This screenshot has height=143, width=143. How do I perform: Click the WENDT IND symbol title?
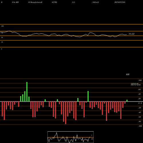[120, 2]
